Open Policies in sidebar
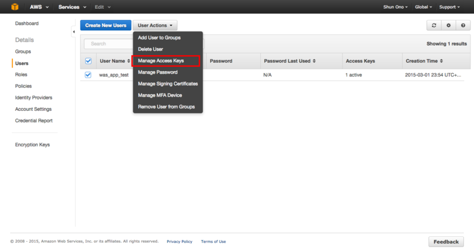Screen dimensions: 474x250 pos(23,86)
